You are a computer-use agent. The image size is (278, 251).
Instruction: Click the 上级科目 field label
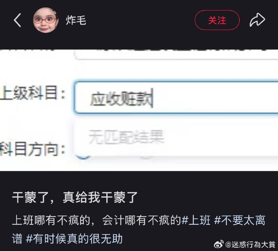click(32, 93)
